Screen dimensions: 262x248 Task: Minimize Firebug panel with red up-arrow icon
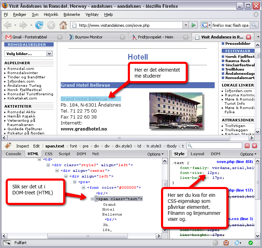point(247,146)
